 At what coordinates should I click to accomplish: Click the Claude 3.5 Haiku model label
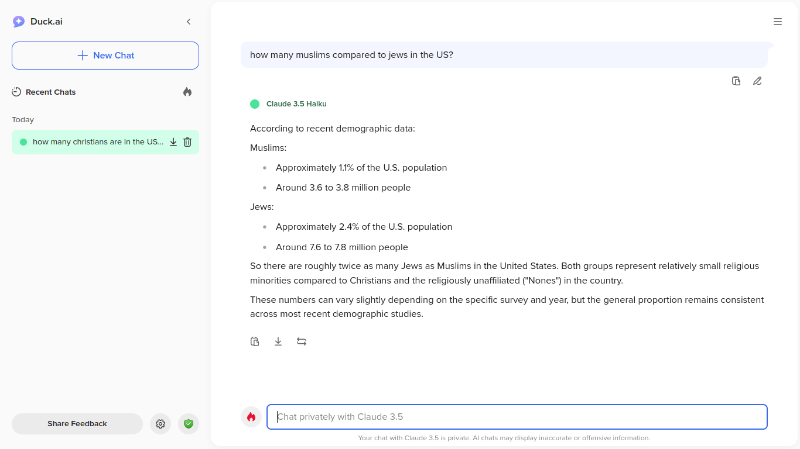296,104
